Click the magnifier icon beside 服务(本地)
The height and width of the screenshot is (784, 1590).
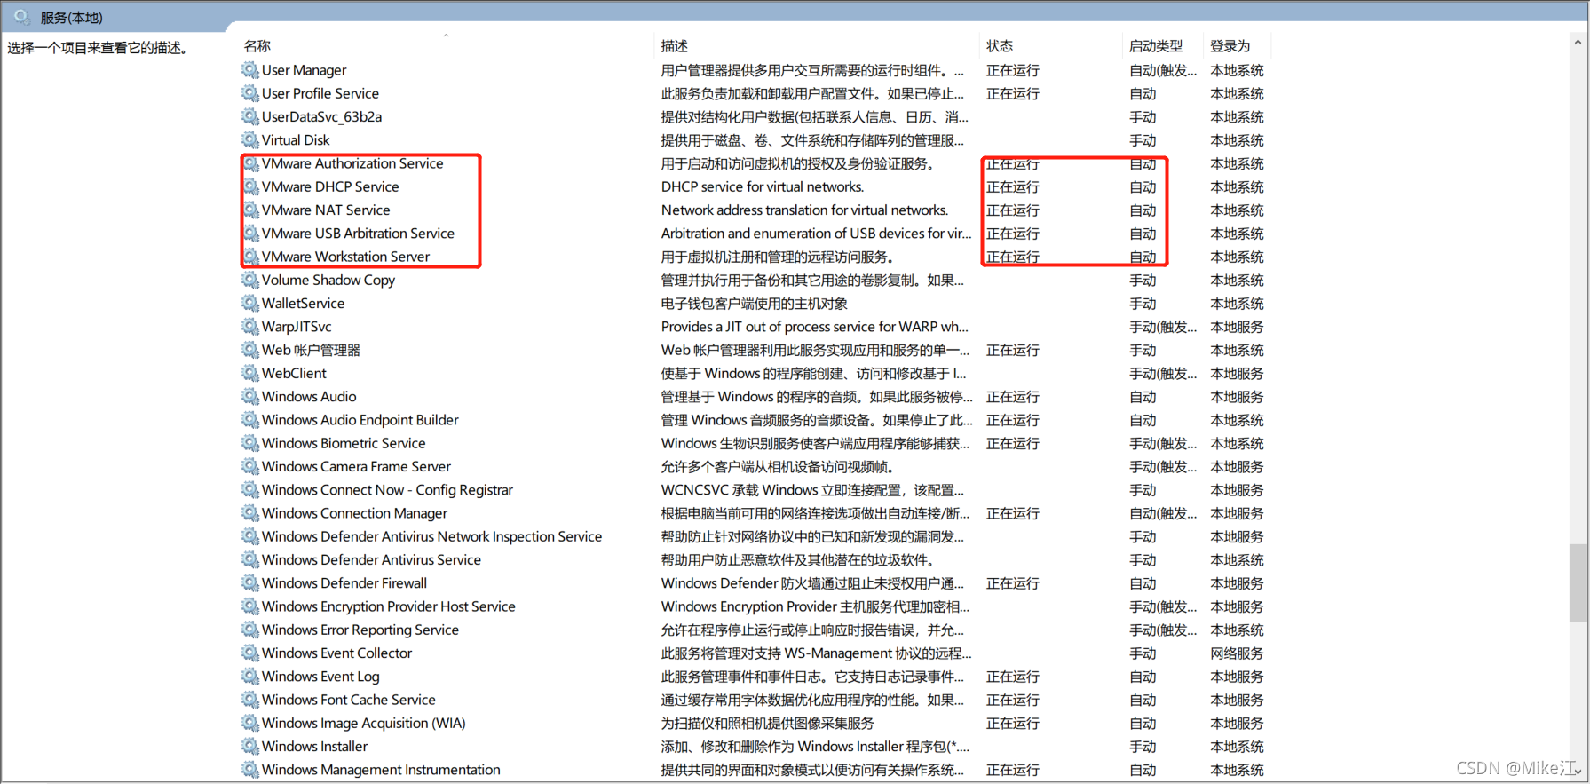click(21, 17)
